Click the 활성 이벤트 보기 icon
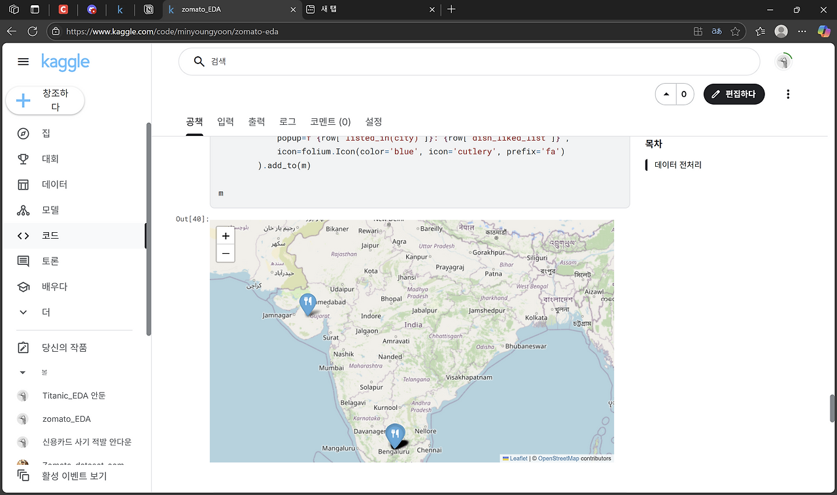The width and height of the screenshot is (837, 495). click(24, 476)
